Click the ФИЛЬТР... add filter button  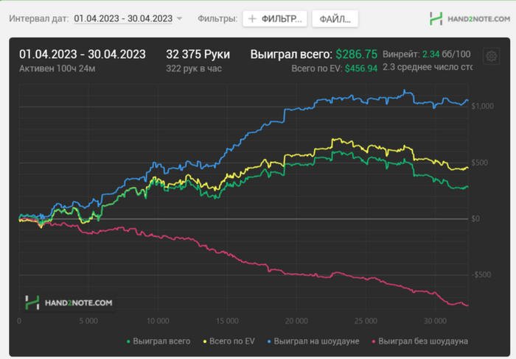tap(275, 18)
